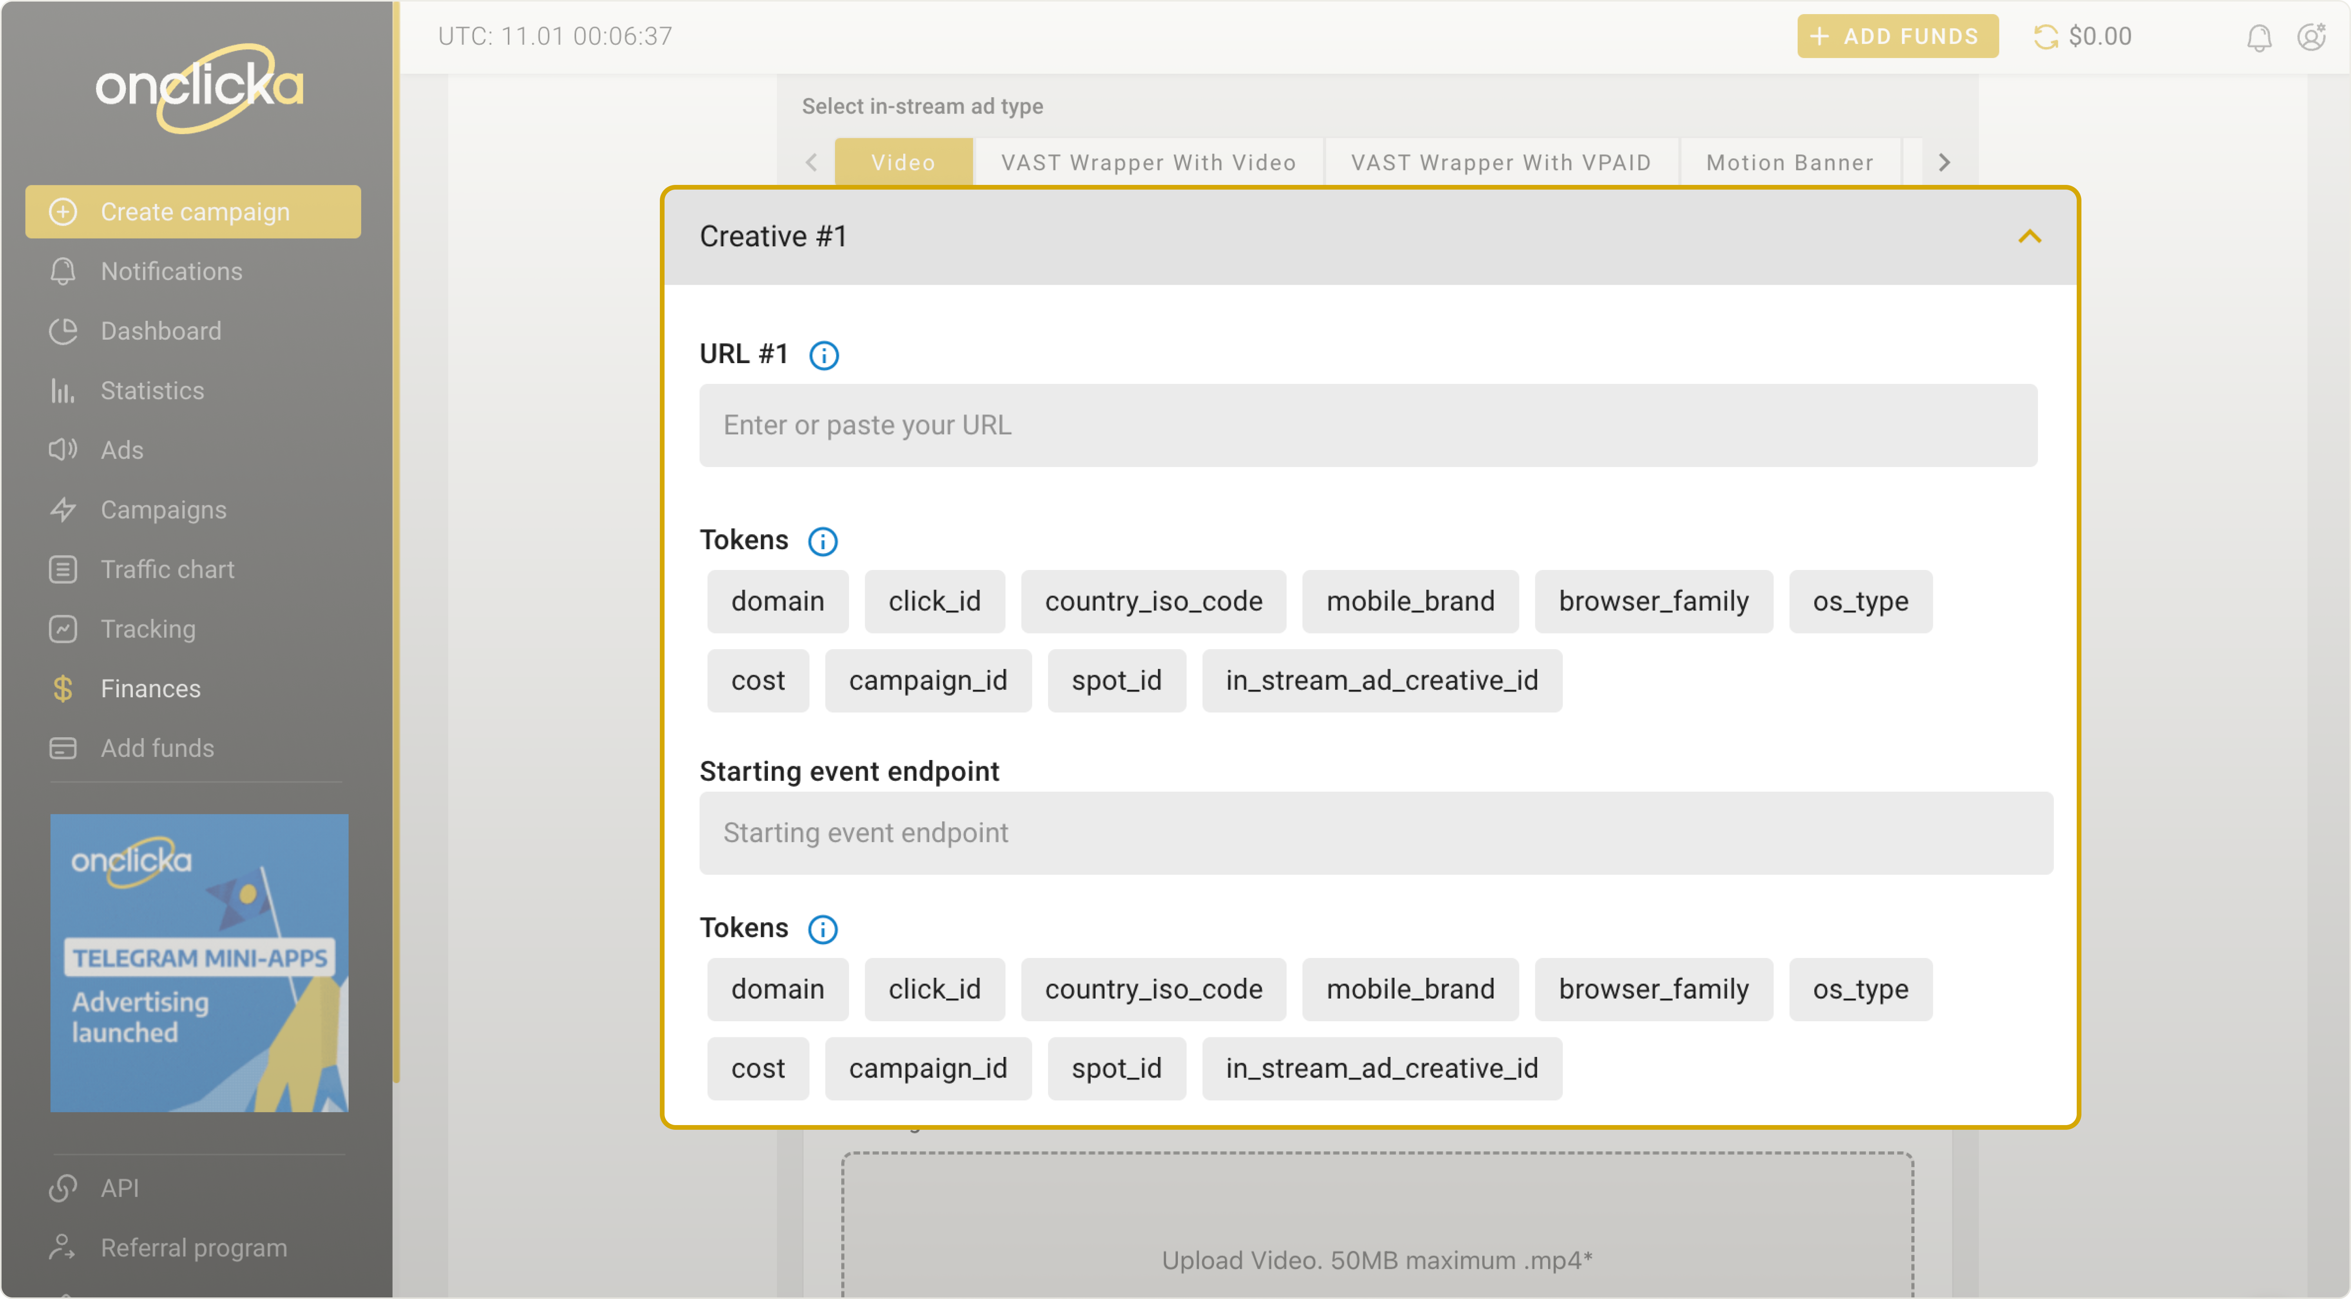This screenshot has width=2351, height=1299.
Task: Open Tracking in the sidebar
Action: pos(148,628)
